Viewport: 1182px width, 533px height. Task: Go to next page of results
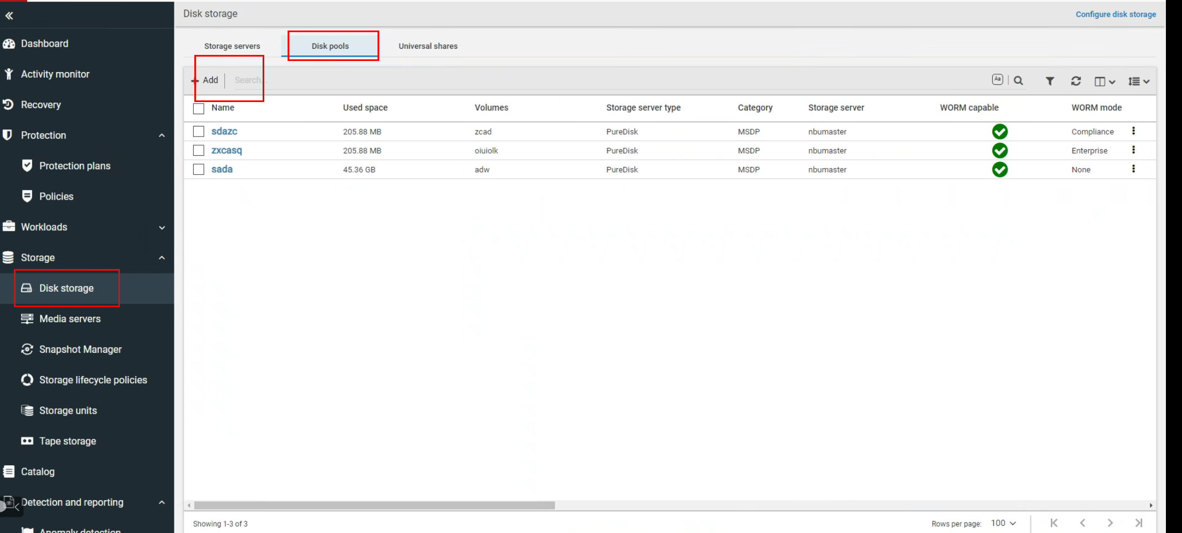1110,522
